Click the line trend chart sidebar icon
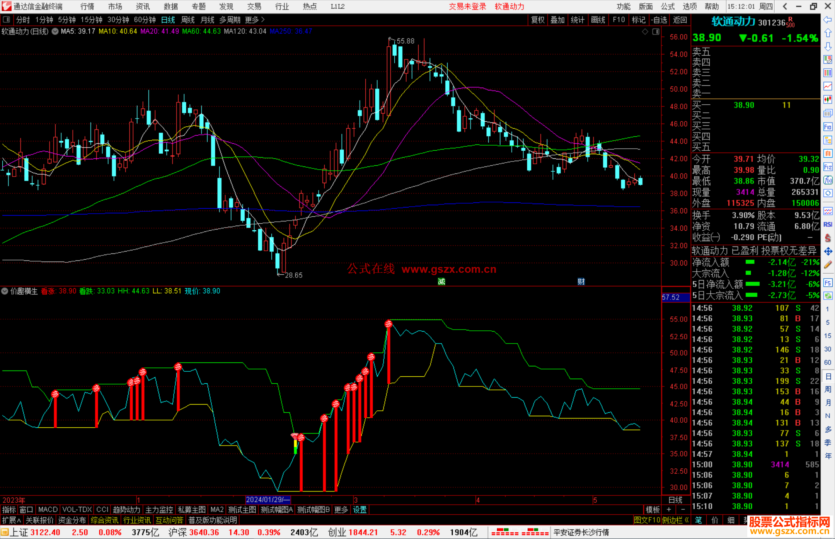 pos(828,86)
